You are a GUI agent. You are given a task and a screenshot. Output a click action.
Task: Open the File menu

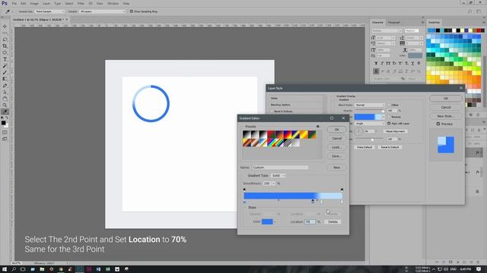(14, 3)
